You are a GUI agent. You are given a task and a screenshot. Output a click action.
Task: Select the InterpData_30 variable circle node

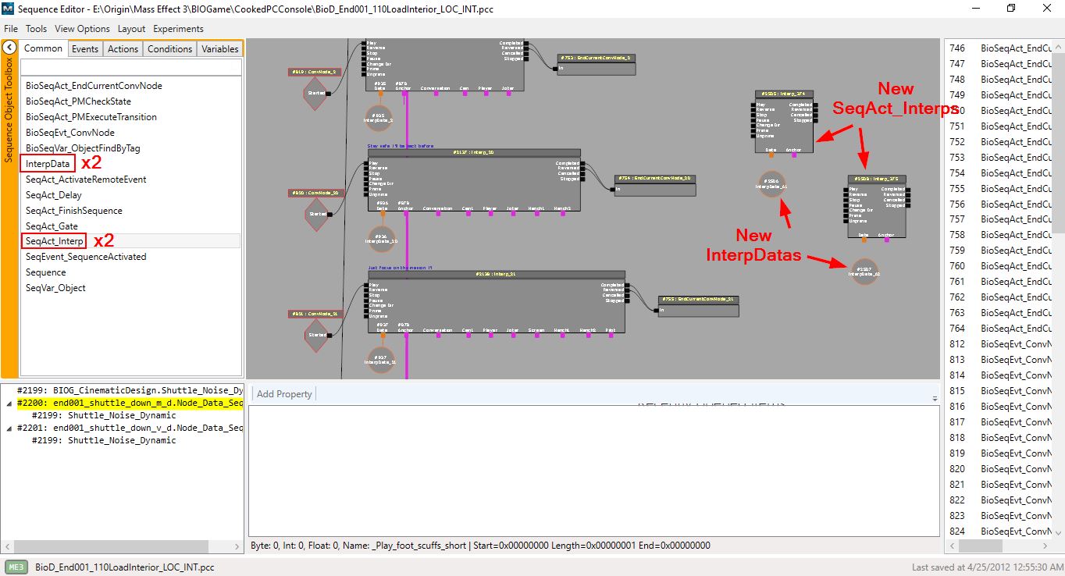point(381,239)
